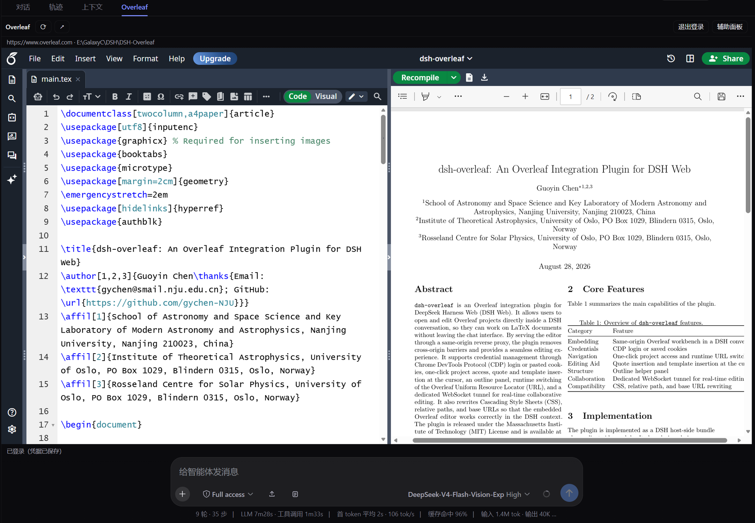Toggle bold formatting
This screenshot has height=523, width=755.
point(115,96)
